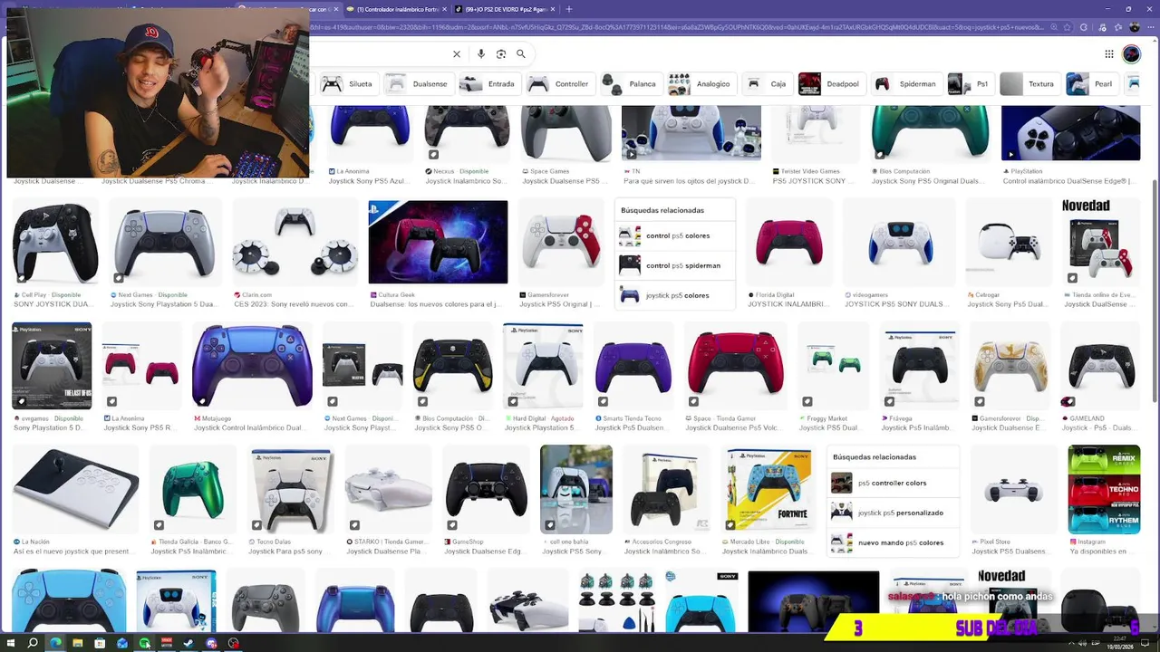Open the Google account avatar menu

[1132, 54]
